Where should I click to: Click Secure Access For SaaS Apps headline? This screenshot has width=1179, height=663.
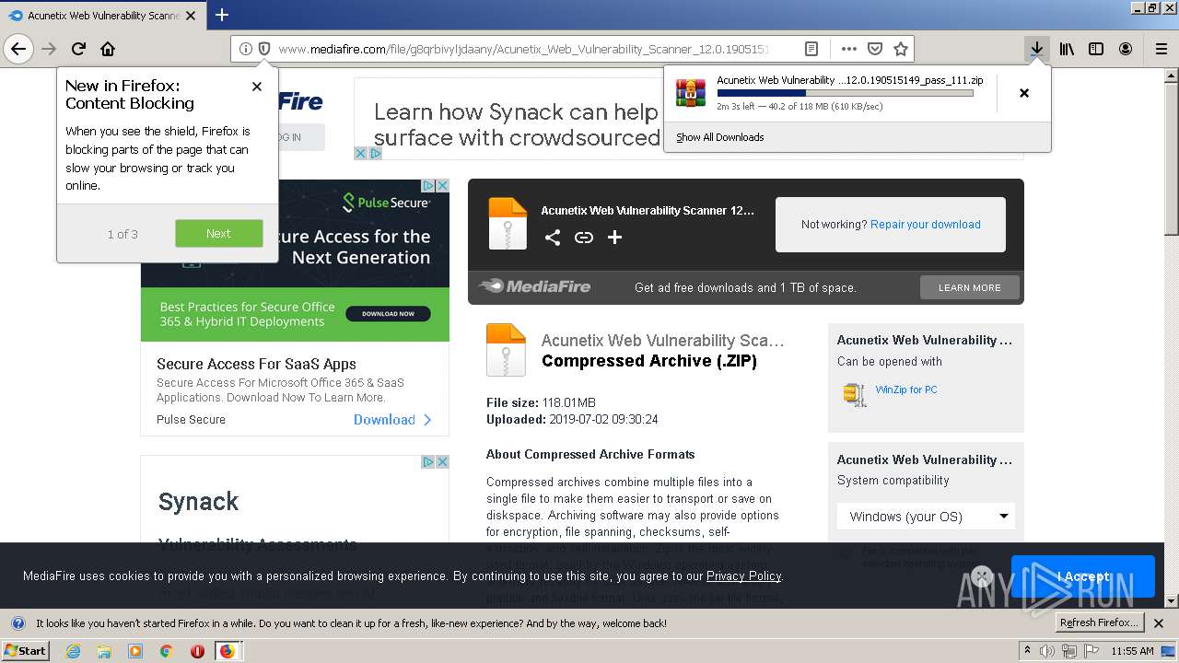tap(256, 364)
